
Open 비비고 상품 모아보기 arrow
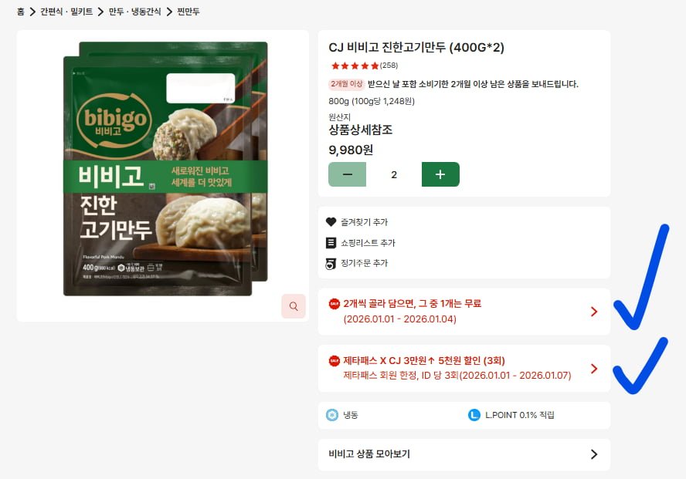click(594, 454)
